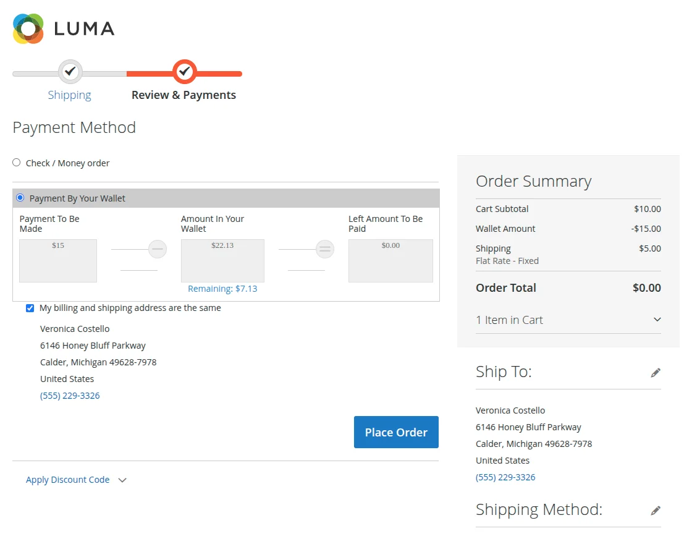The width and height of the screenshot is (692, 544).
Task: Select Payment By Your Wallet option
Action: [x=20, y=198]
